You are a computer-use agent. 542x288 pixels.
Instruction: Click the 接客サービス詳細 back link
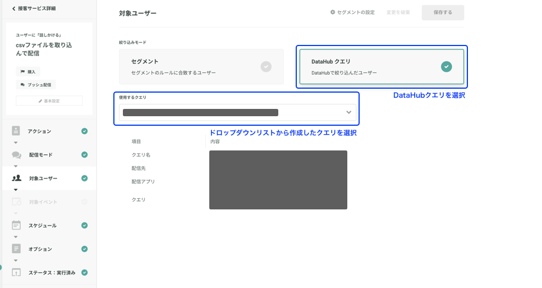(34, 8)
